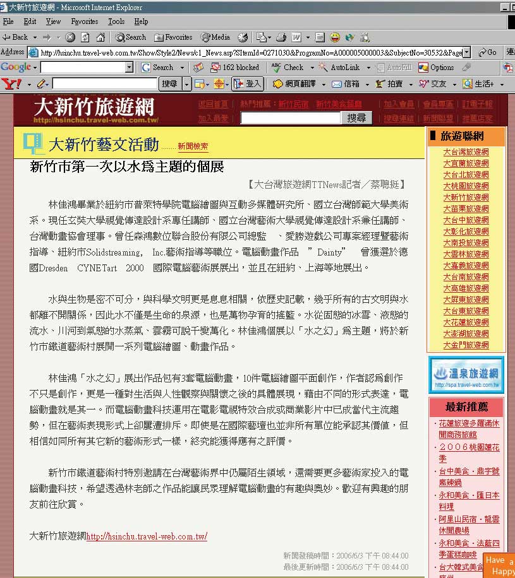
Task: Click the site 搜尋 button in header
Action: 356,118
